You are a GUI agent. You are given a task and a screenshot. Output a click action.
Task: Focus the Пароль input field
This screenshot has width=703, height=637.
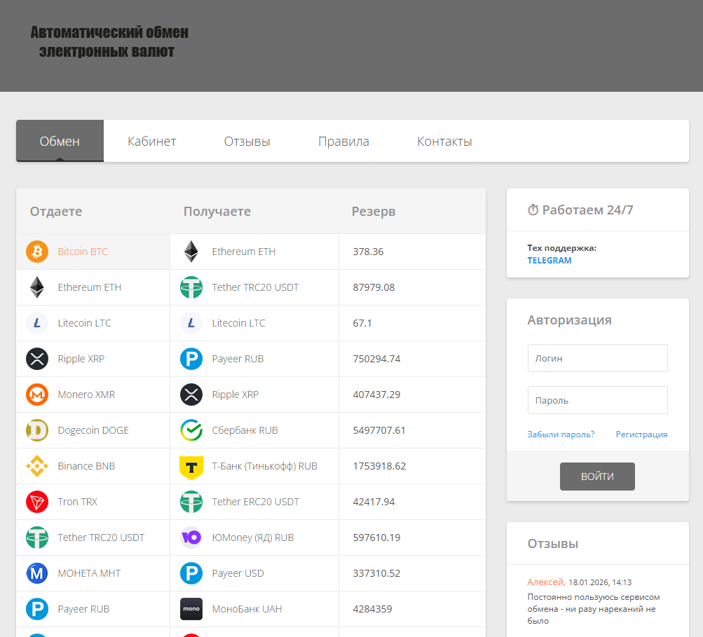pyautogui.click(x=598, y=400)
